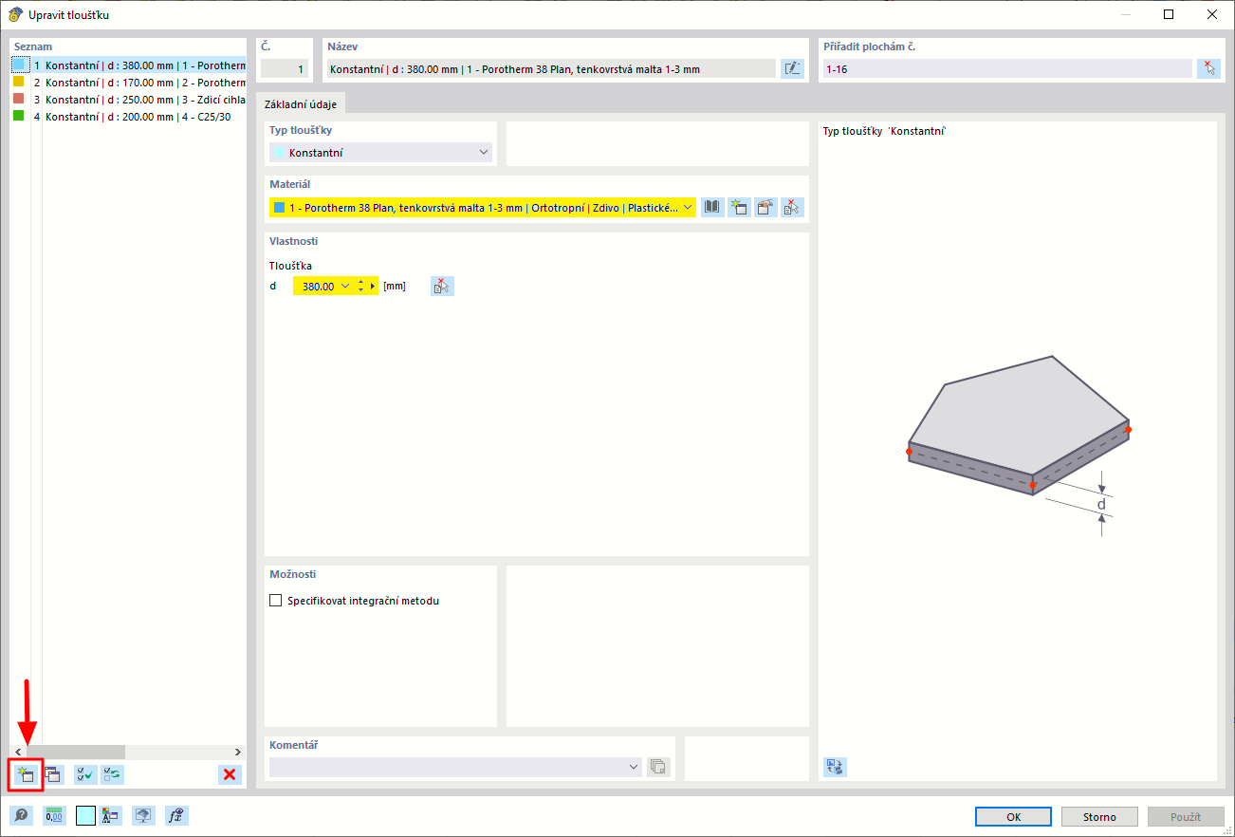The height and width of the screenshot is (837, 1235).
Task: Click the black right arrow beside thickness value
Action: tap(373, 286)
